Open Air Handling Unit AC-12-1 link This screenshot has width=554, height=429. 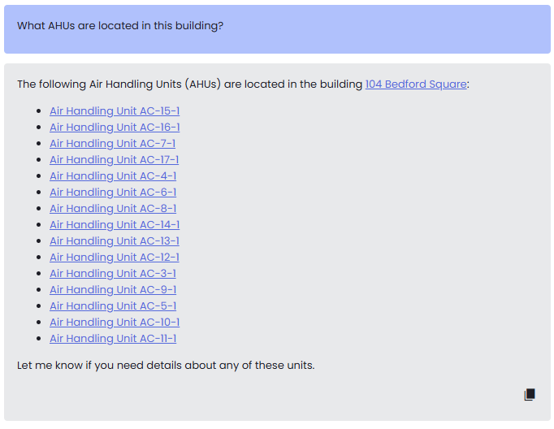click(115, 258)
